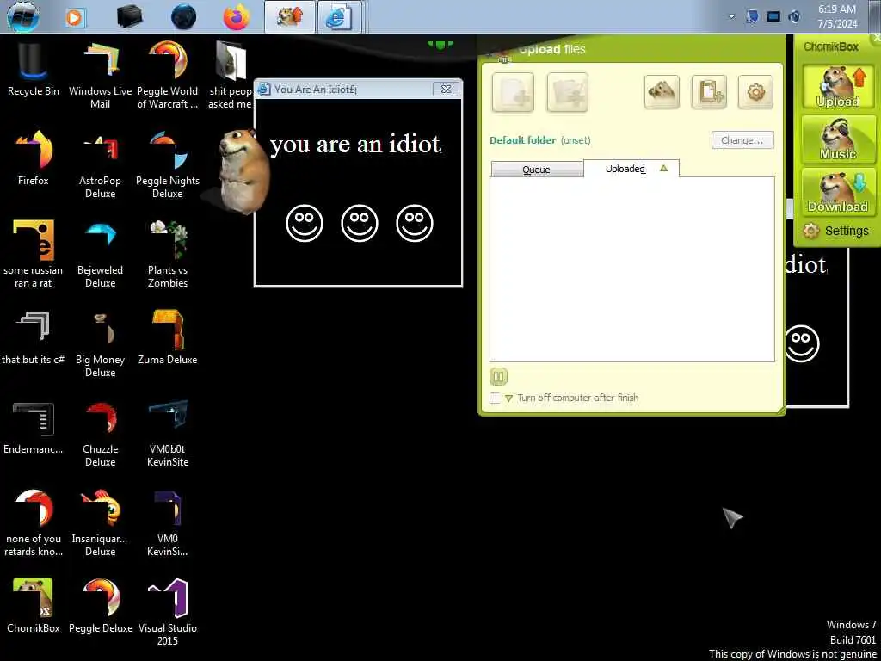Select the Uploaded tab
Screen dimensions: 881x661
coord(631,168)
